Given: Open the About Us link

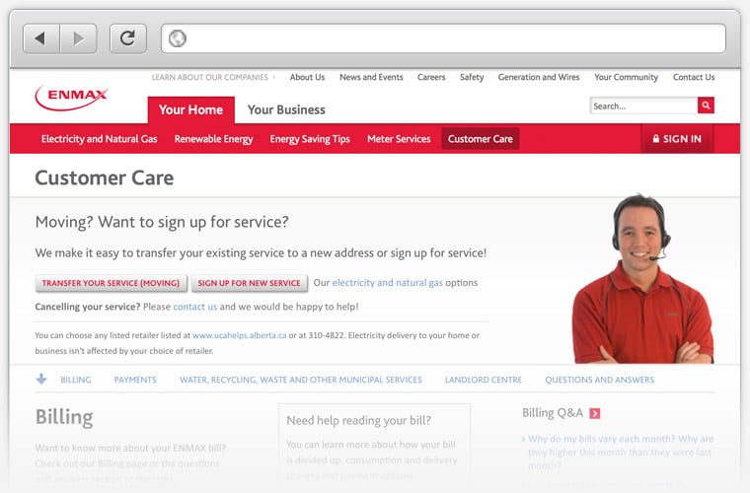Looking at the screenshot, I should pos(307,77).
